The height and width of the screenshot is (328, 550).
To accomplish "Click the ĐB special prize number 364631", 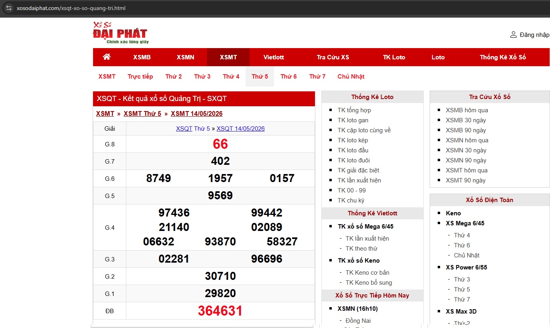I will 220,311.
